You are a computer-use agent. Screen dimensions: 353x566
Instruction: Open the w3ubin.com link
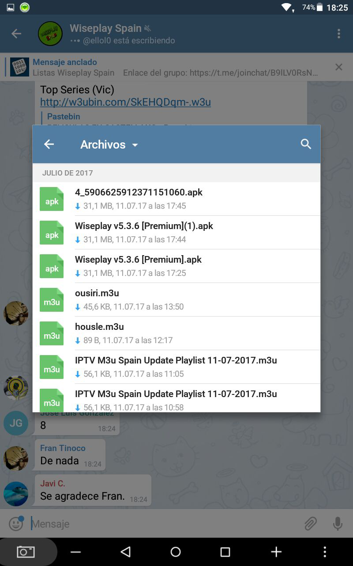tap(125, 102)
